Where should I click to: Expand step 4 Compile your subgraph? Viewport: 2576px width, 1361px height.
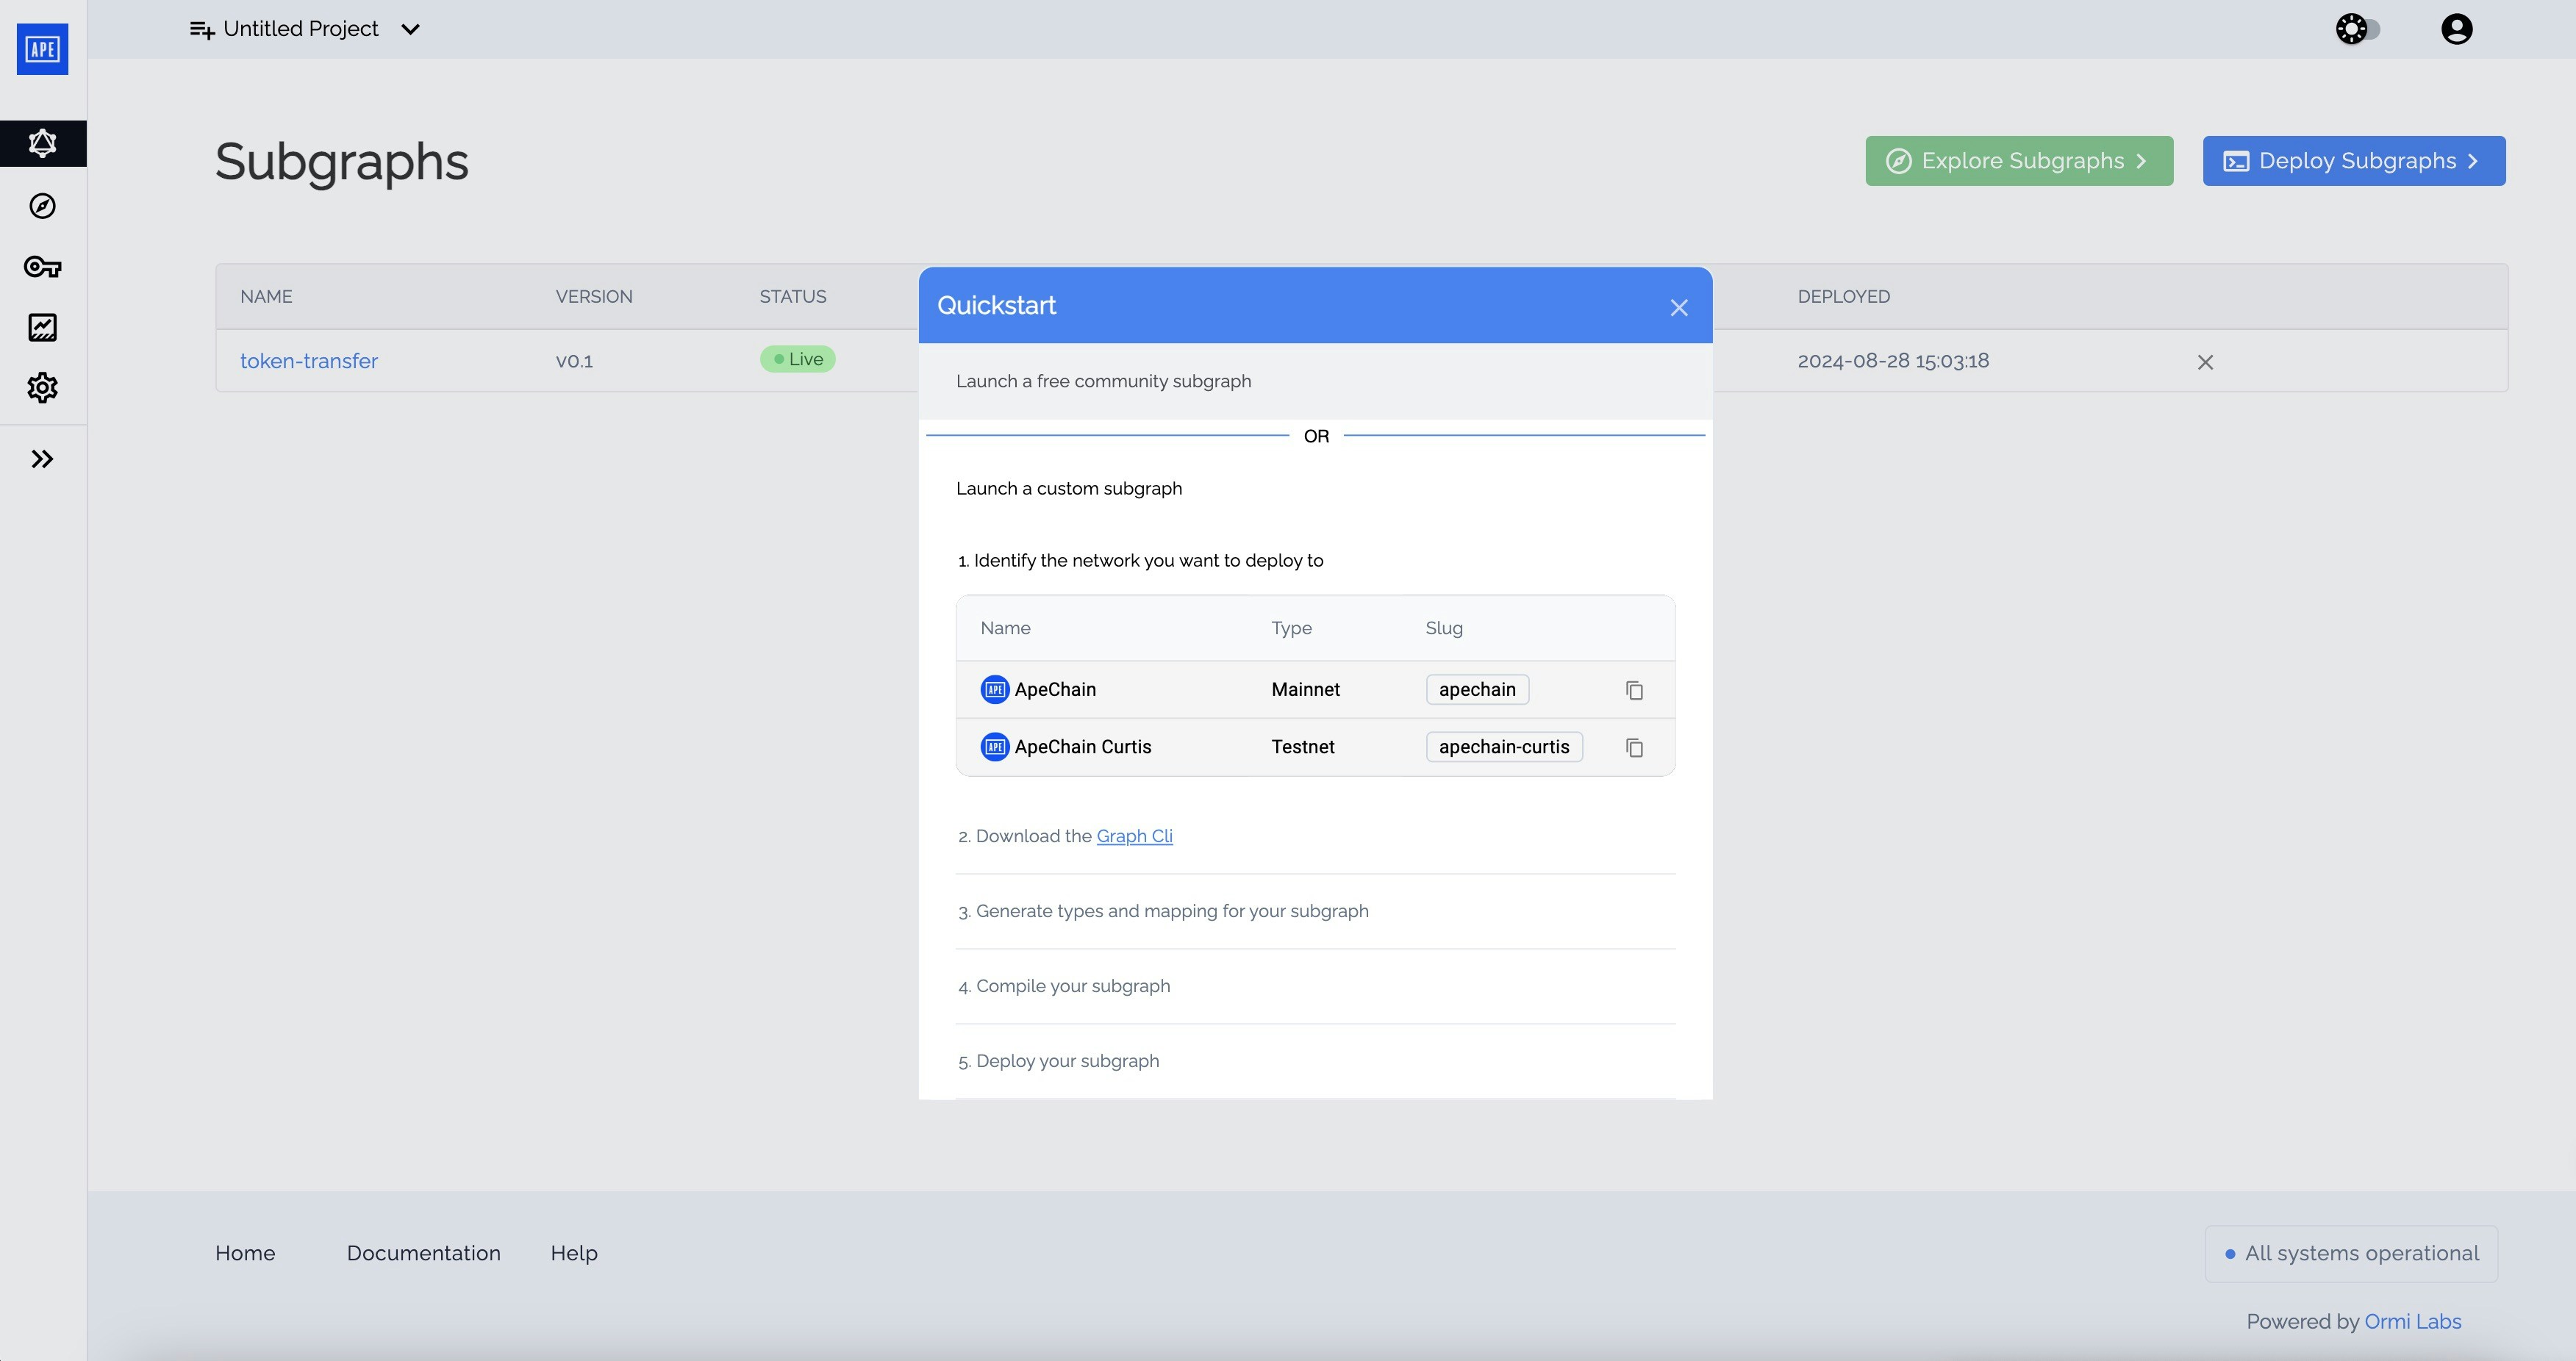pos(1315,986)
